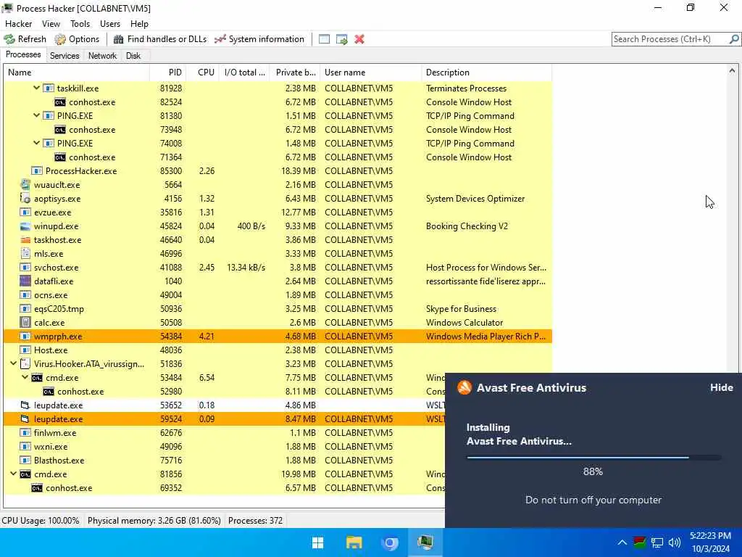
Task: Collapse the Virus.Hooker.ATA_virussign tree node
Action: click(13, 364)
